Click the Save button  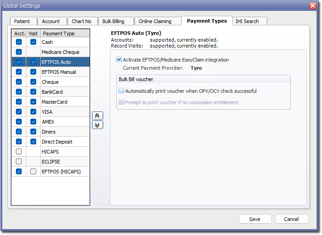point(255,219)
